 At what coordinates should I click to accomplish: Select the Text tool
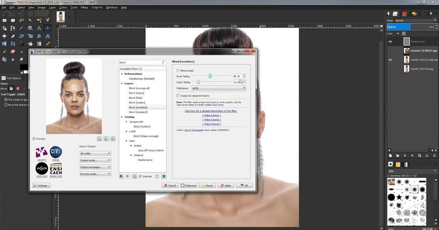tap(22, 44)
